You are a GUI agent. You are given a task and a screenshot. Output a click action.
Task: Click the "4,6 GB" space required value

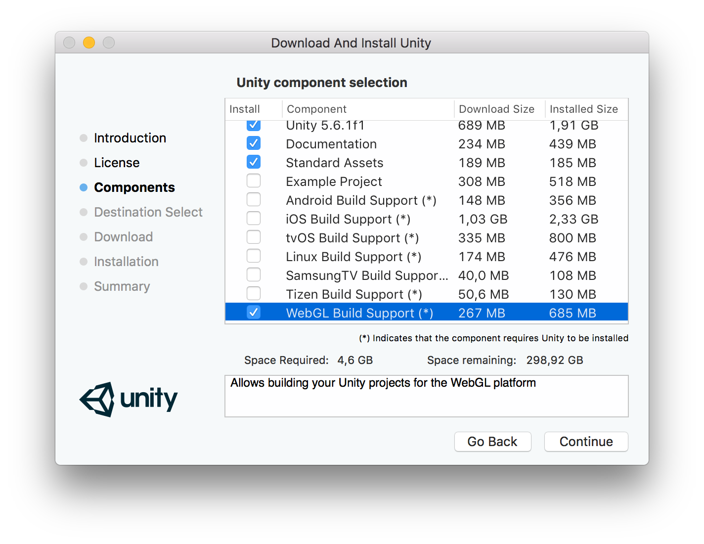(355, 360)
